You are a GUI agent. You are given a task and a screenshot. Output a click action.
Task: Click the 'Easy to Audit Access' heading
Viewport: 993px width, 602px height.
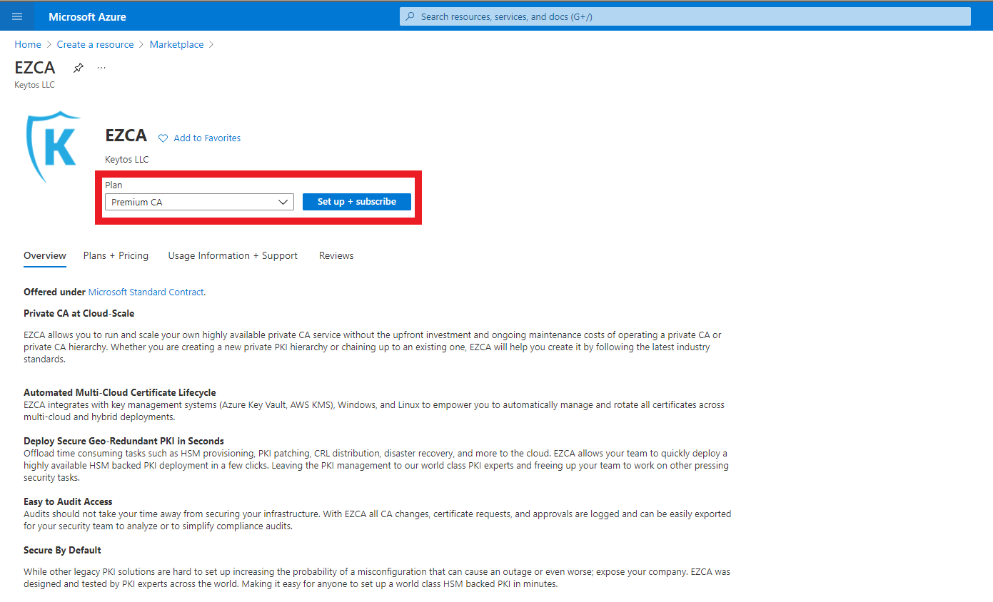pyautogui.click(x=68, y=501)
